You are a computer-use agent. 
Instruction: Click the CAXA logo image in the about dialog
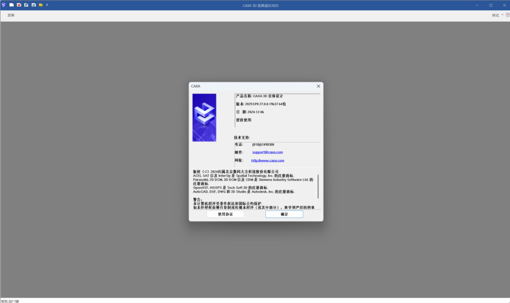(204, 117)
